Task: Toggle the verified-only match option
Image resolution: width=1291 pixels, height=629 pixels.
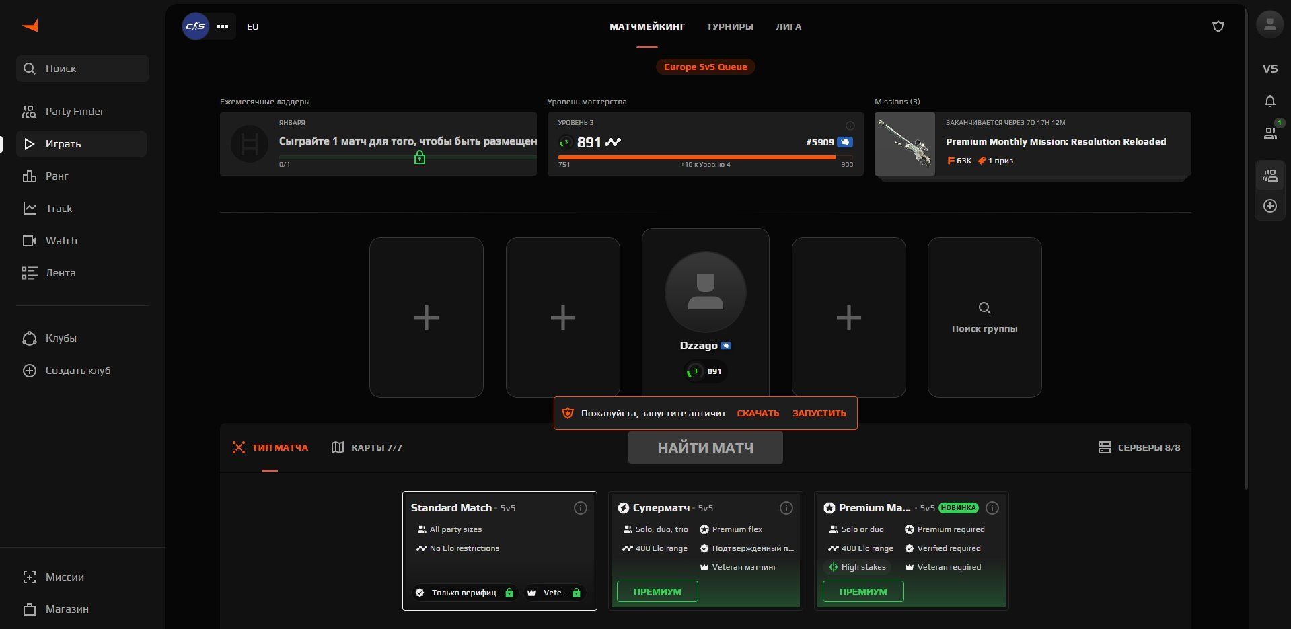Action: coord(466,593)
